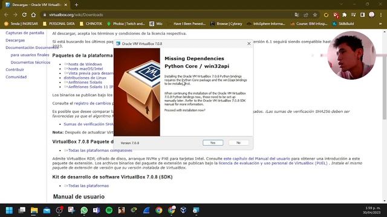The height and width of the screenshot is (217, 387).
Task: Open Chrome's three-dot menu
Action: pos(381,14)
